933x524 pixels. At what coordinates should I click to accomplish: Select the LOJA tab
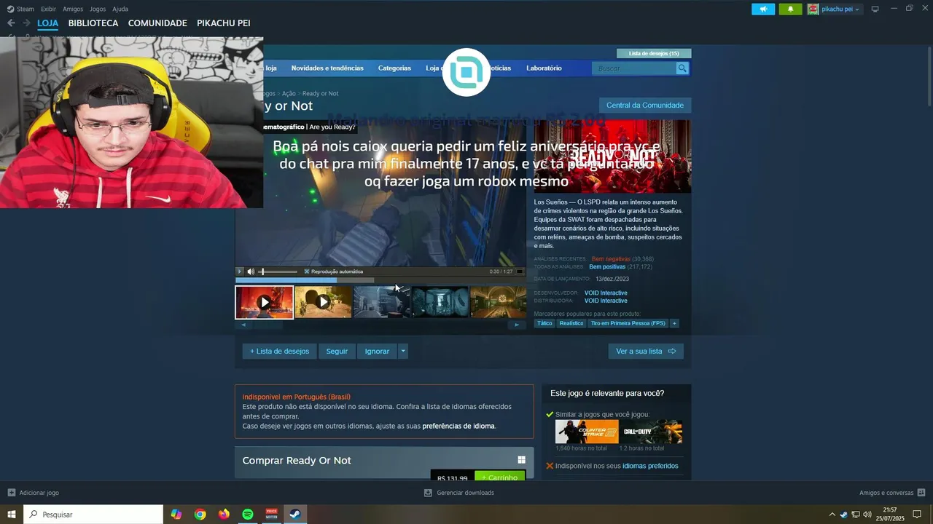tap(47, 23)
